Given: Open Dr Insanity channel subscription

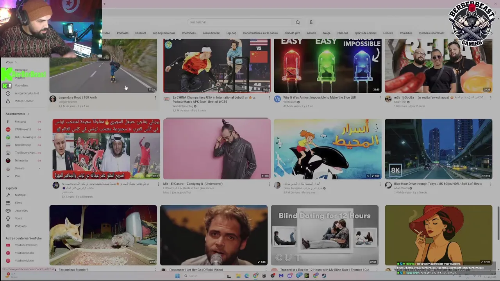Looking at the screenshot, I should coord(21,161).
